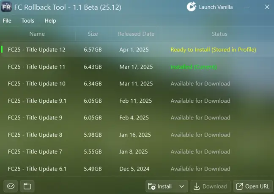Open the Tools menu
The image size is (274, 194).
pyautogui.click(x=28, y=21)
